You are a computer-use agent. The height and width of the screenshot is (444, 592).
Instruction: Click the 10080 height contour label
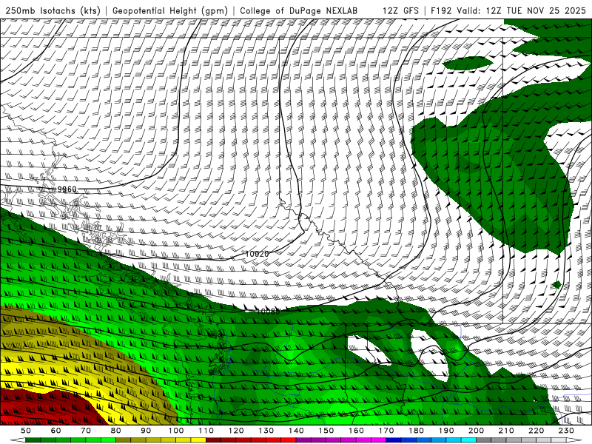tap(269, 312)
